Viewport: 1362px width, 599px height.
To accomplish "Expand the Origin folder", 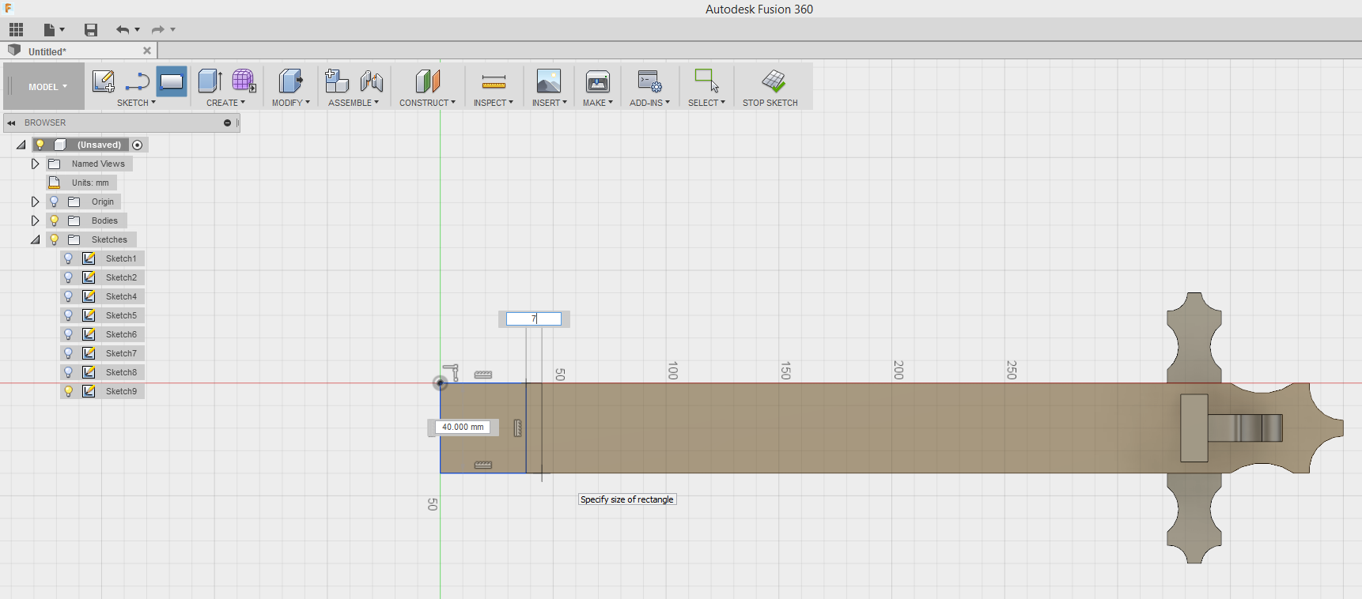I will coord(35,202).
